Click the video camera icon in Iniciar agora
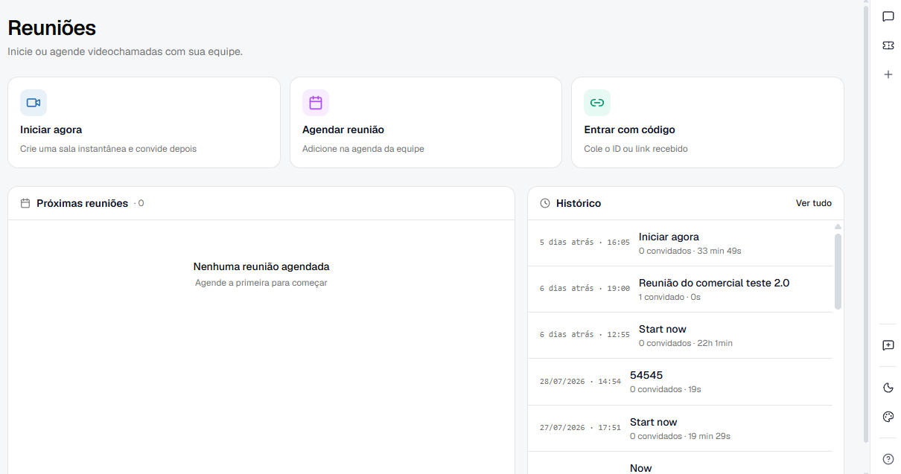 pyautogui.click(x=34, y=103)
